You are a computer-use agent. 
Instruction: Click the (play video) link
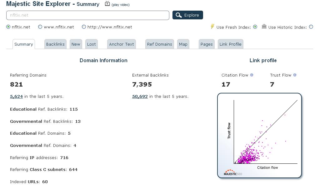coord(120,5)
